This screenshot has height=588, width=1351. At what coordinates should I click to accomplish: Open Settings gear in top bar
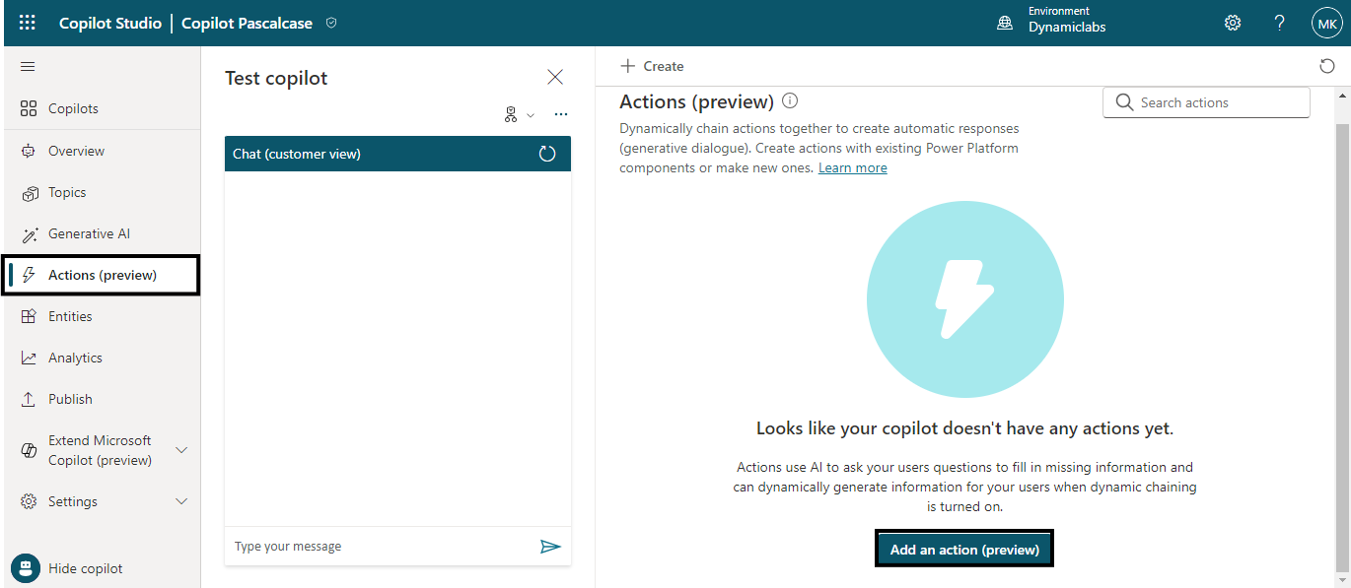[1233, 23]
